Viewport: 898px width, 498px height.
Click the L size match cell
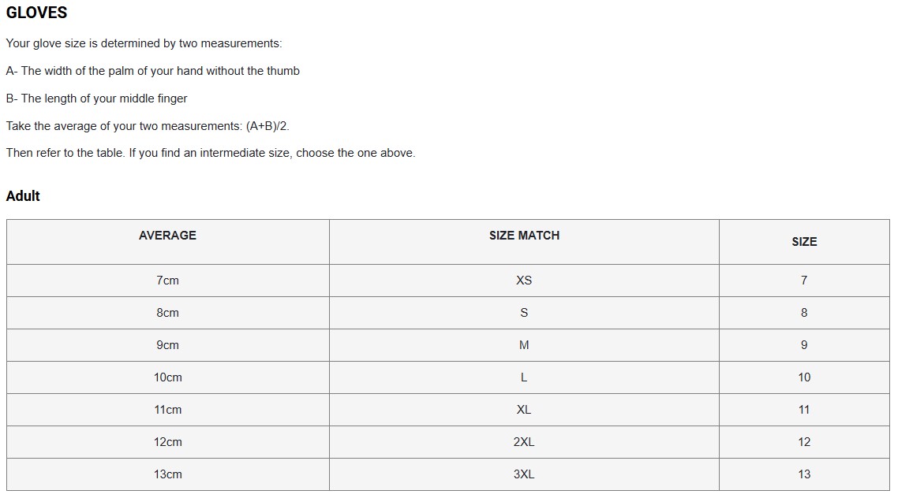pos(524,377)
